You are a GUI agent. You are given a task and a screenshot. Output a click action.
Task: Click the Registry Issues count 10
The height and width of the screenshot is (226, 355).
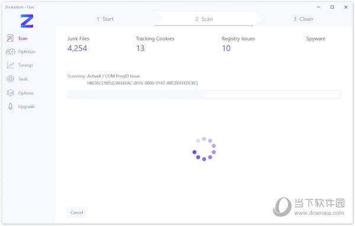tap(226, 48)
